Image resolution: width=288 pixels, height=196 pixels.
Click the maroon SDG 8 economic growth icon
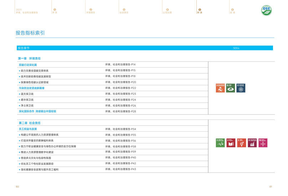click(252, 143)
